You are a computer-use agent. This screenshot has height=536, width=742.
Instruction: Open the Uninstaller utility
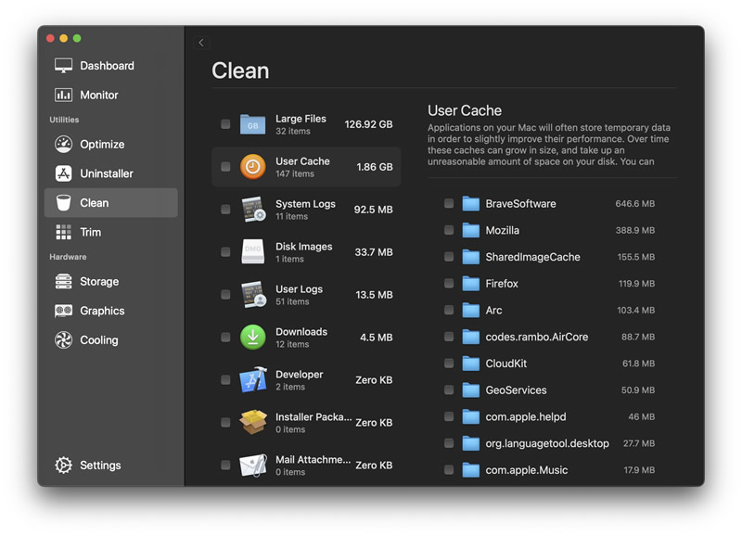110,173
